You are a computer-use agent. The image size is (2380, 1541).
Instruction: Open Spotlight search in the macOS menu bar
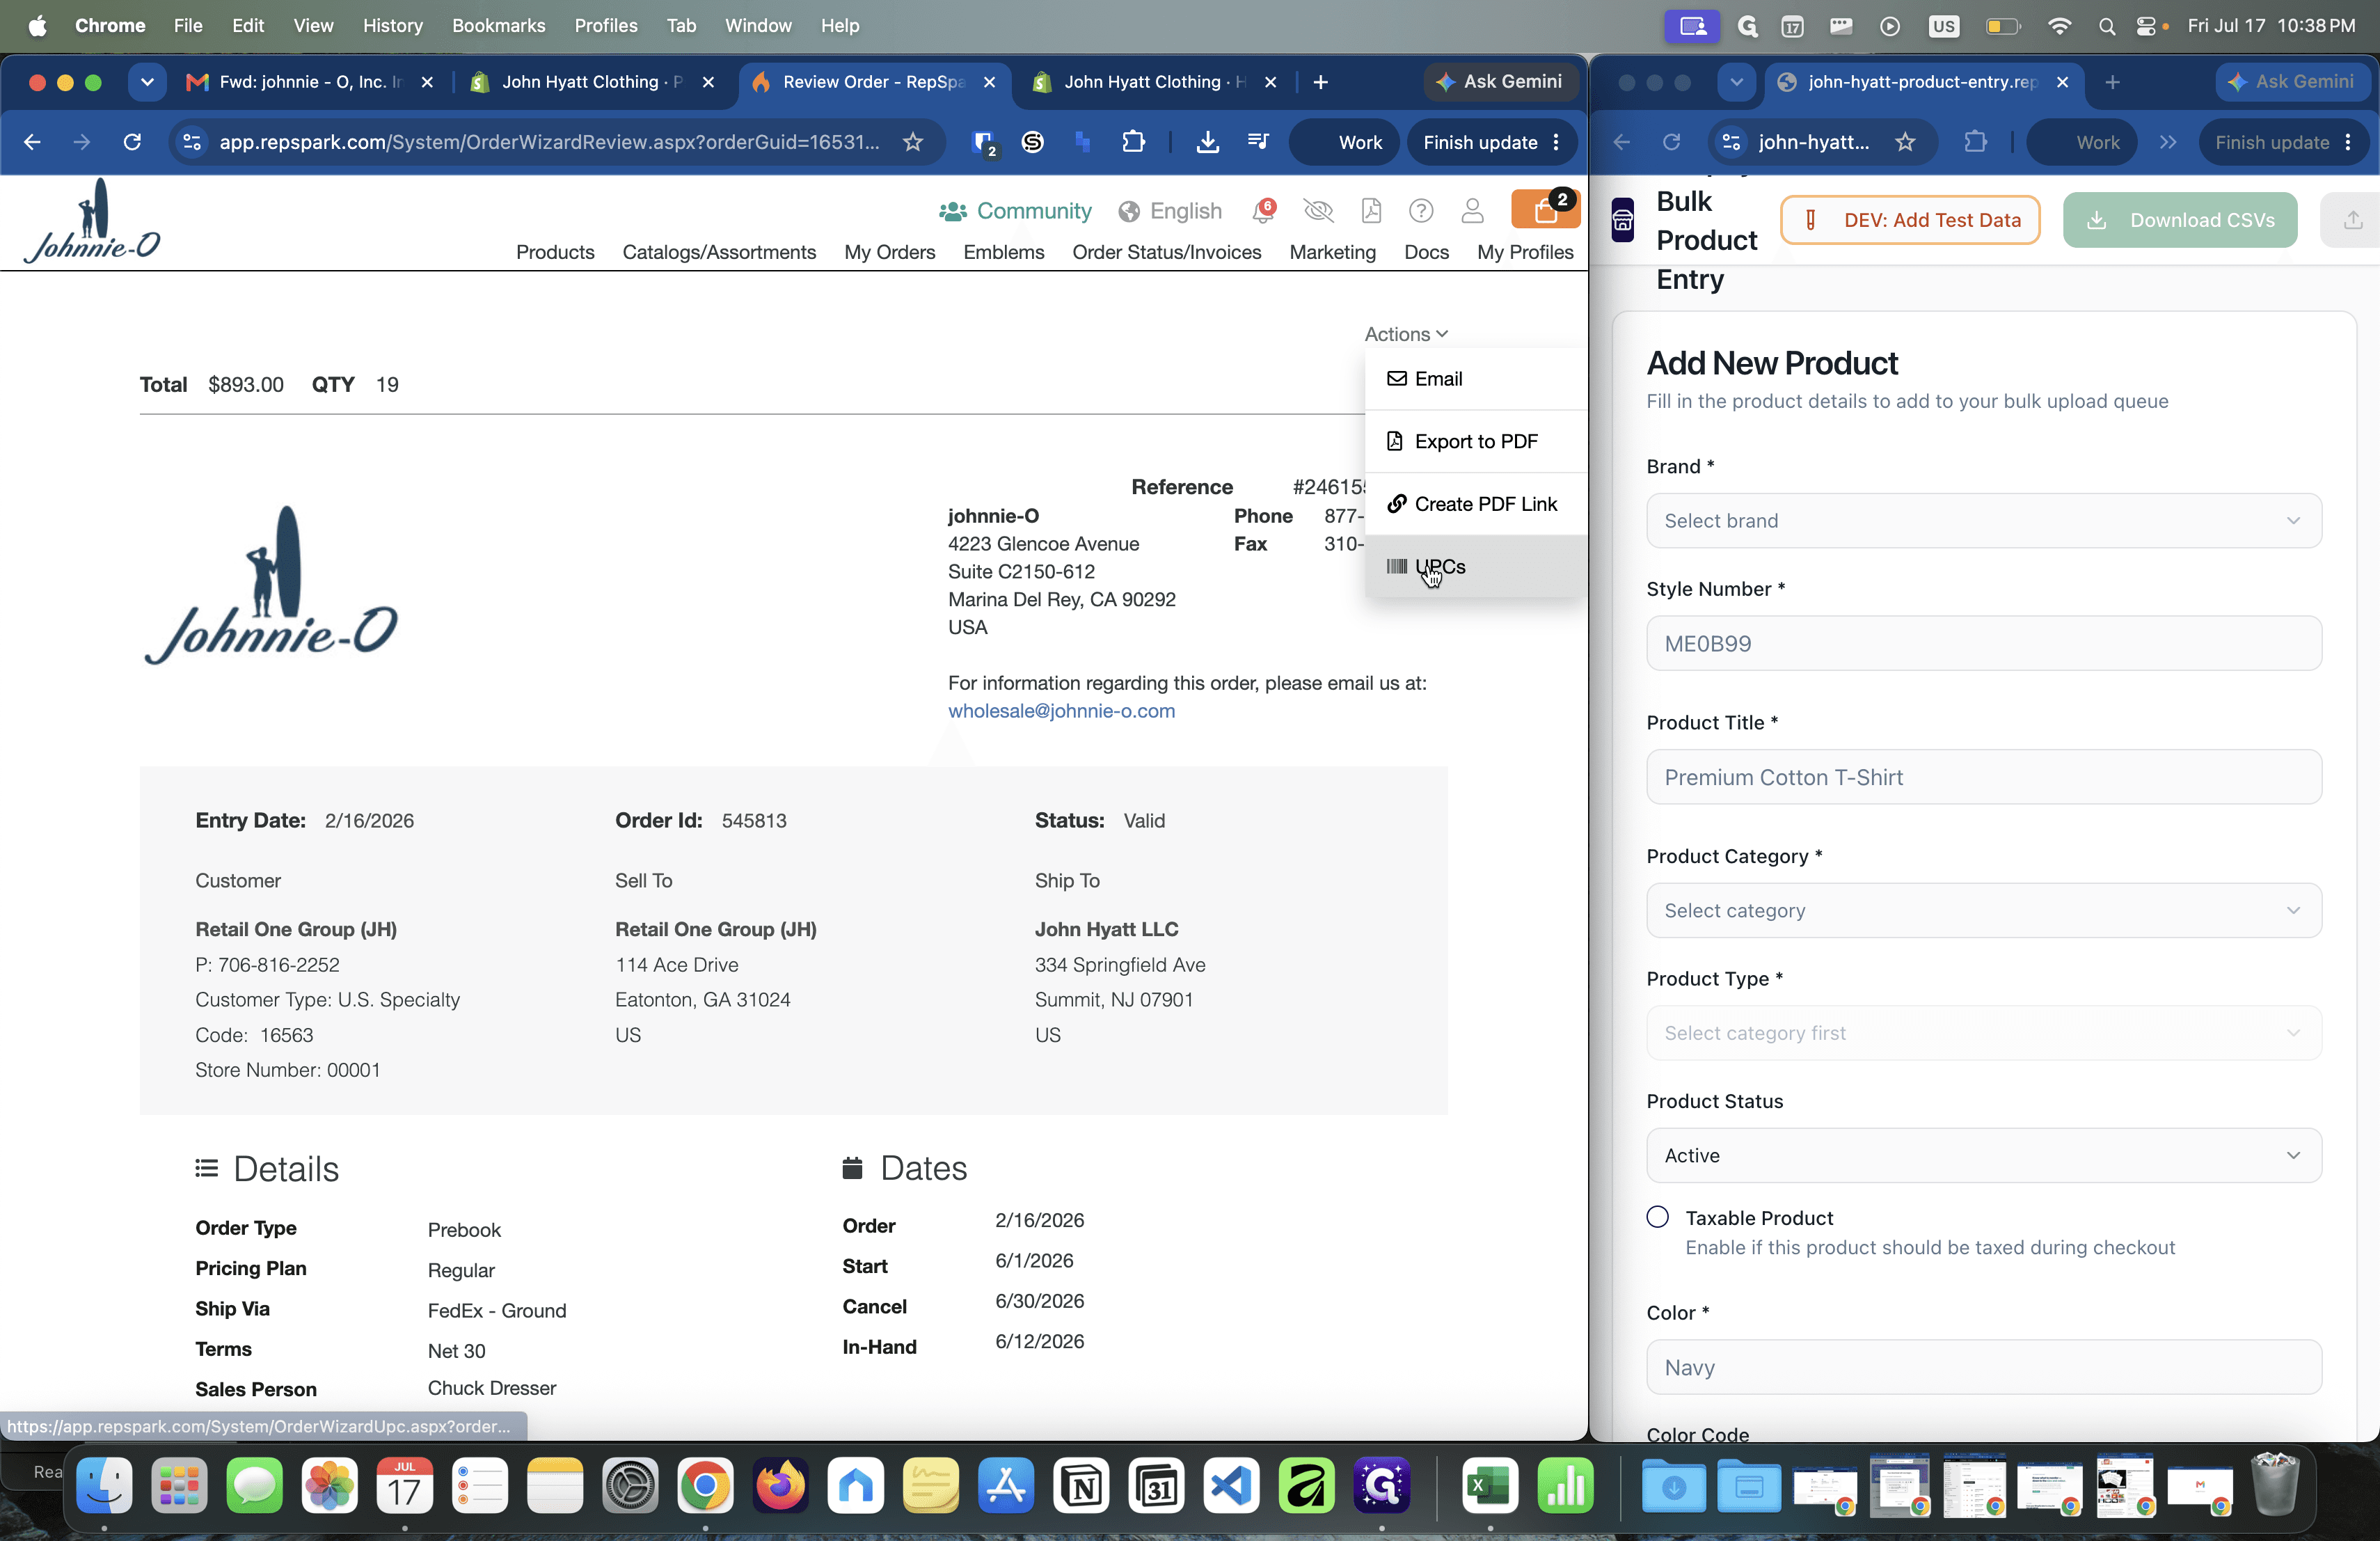coord(2106,26)
